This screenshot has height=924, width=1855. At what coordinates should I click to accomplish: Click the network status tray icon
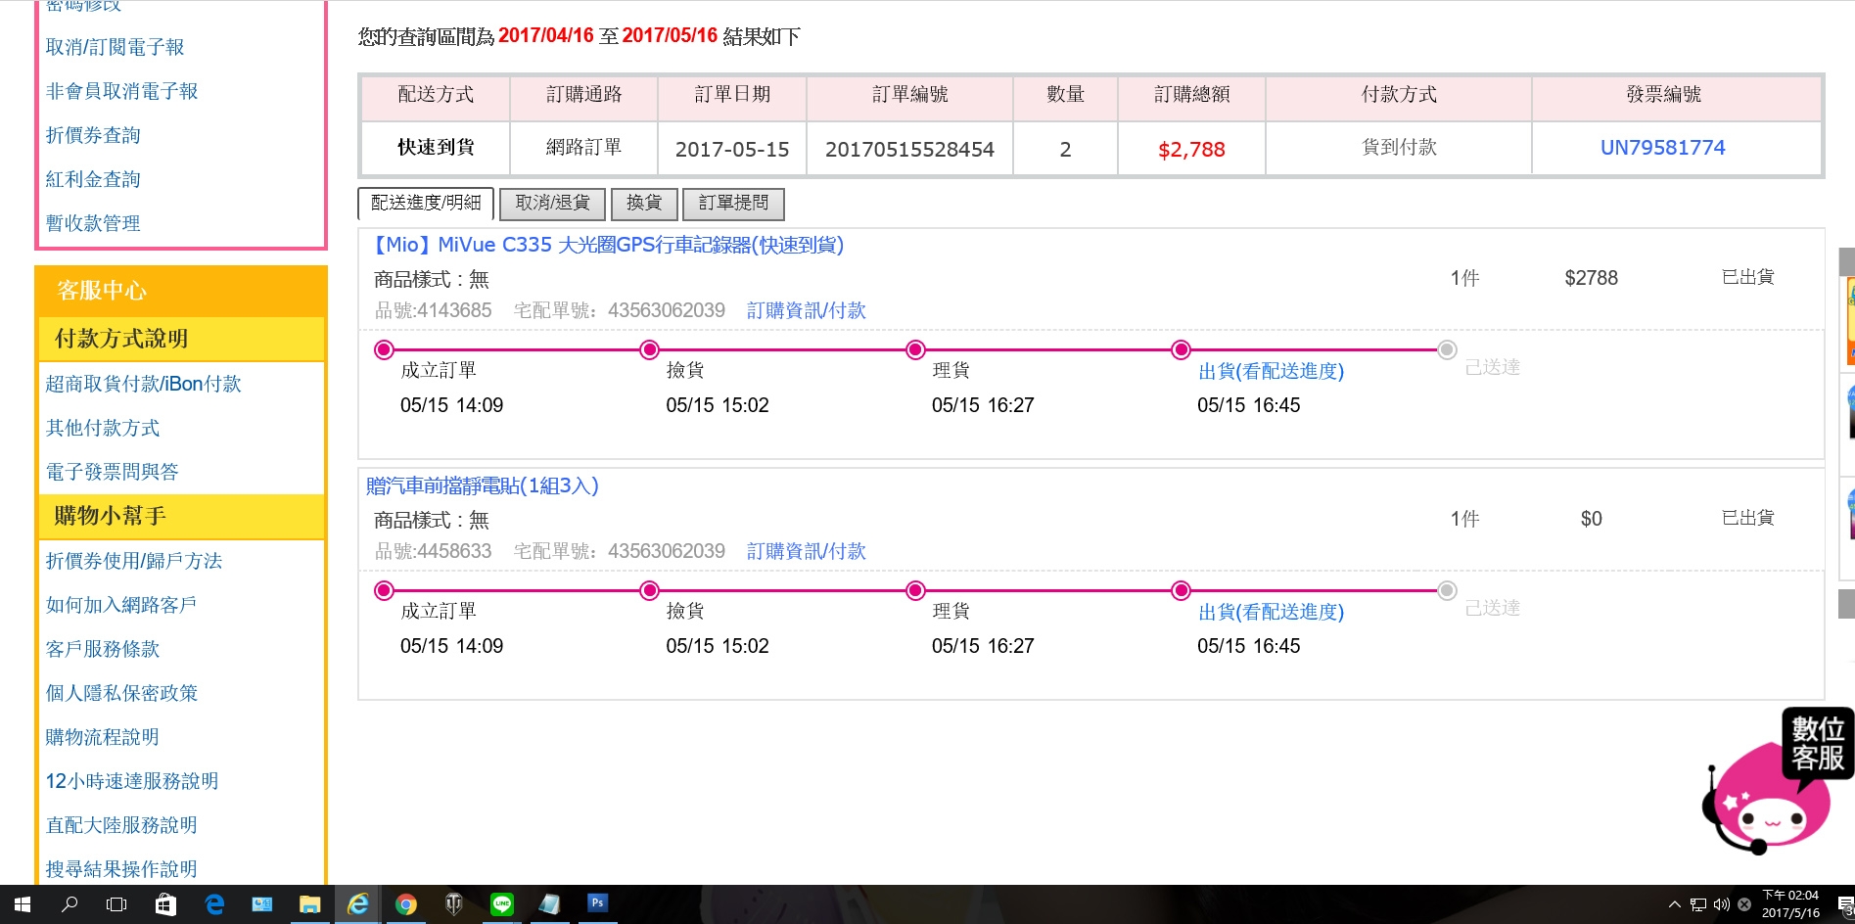click(1697, 904)
